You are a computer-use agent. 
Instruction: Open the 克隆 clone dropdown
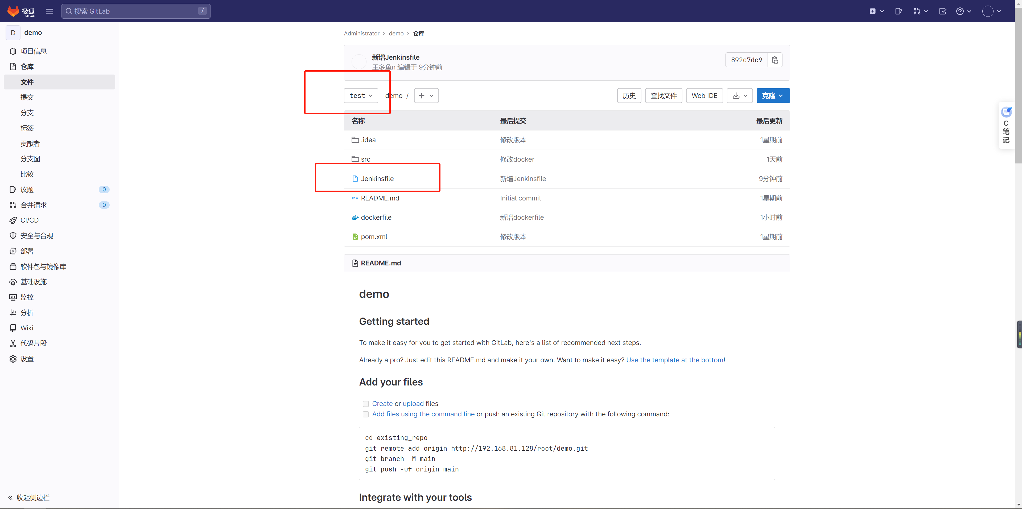pyautogui.click(x=773, y=96)
